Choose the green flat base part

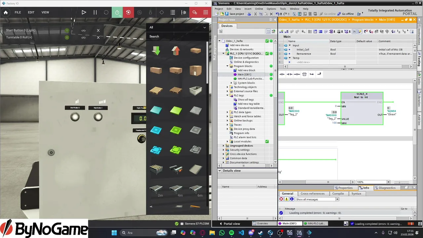click(x=175, y=110)
